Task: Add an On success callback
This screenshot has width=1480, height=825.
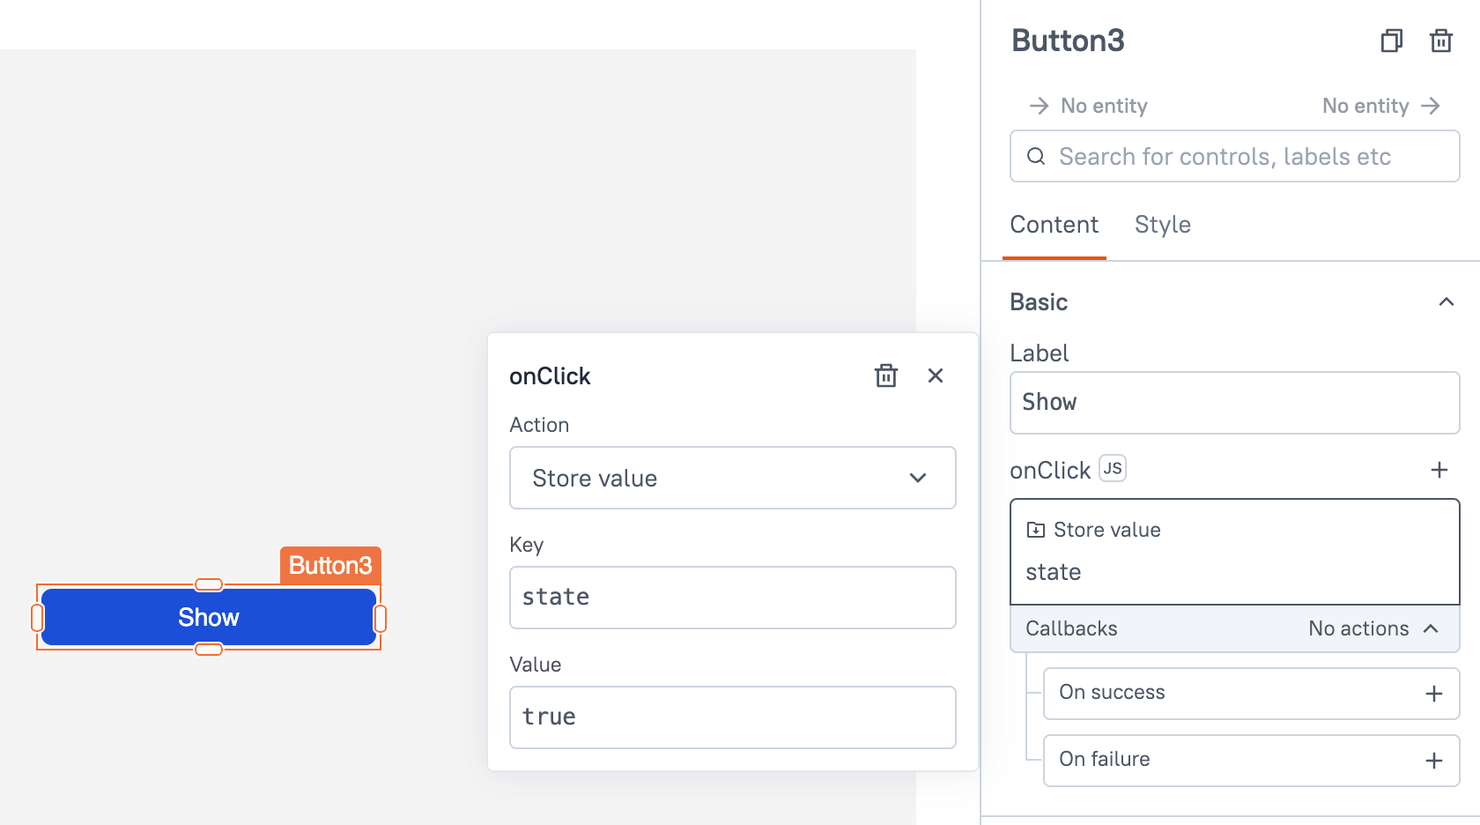Action: [x=1433, y=694]
